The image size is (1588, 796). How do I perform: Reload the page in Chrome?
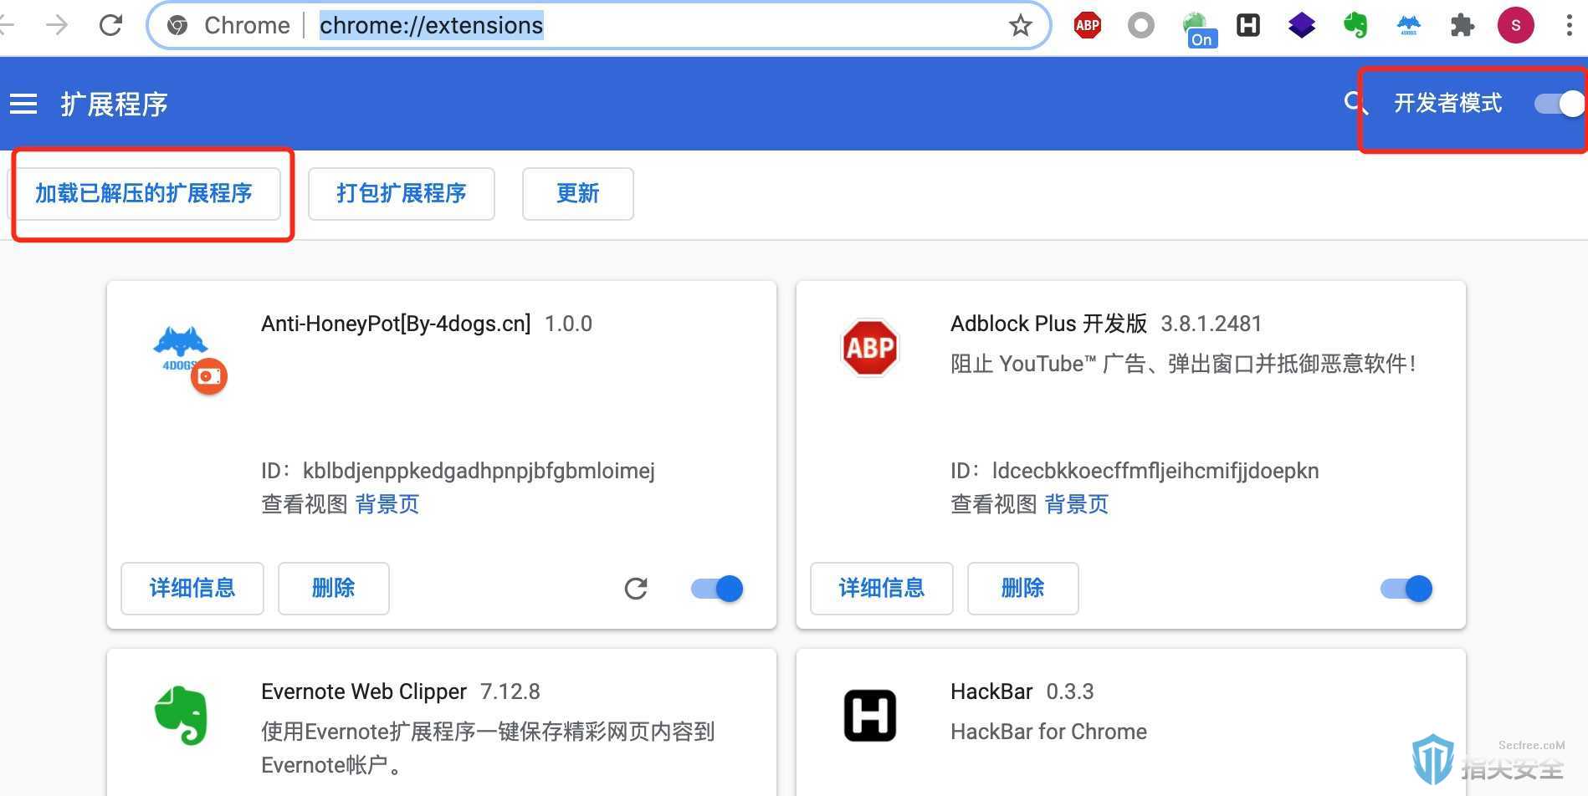point(110,25)
